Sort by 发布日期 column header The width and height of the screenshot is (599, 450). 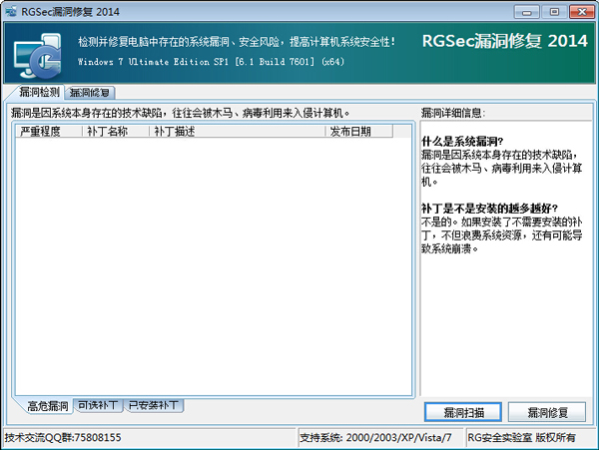pos(359,132)
